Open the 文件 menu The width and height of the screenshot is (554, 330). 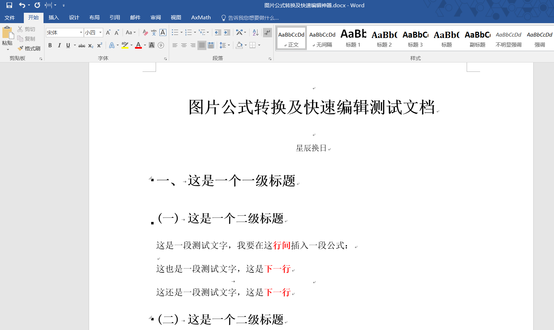pos(10,18)
